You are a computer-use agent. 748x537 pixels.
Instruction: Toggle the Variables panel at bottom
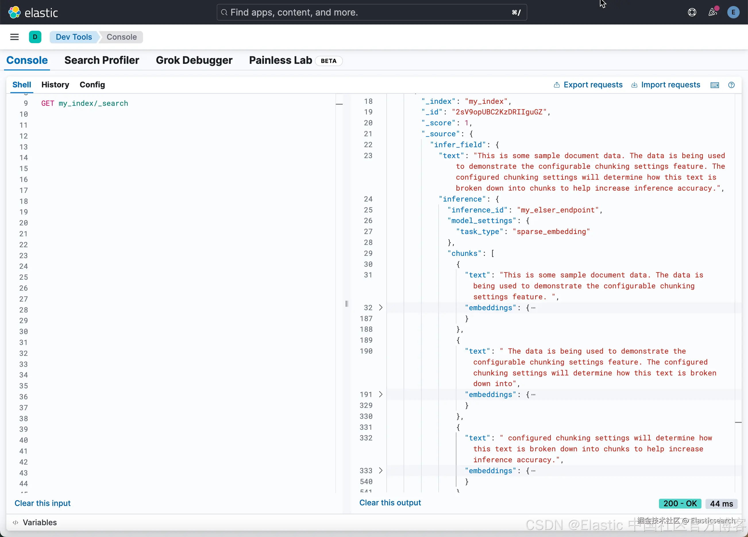[35, 522]
